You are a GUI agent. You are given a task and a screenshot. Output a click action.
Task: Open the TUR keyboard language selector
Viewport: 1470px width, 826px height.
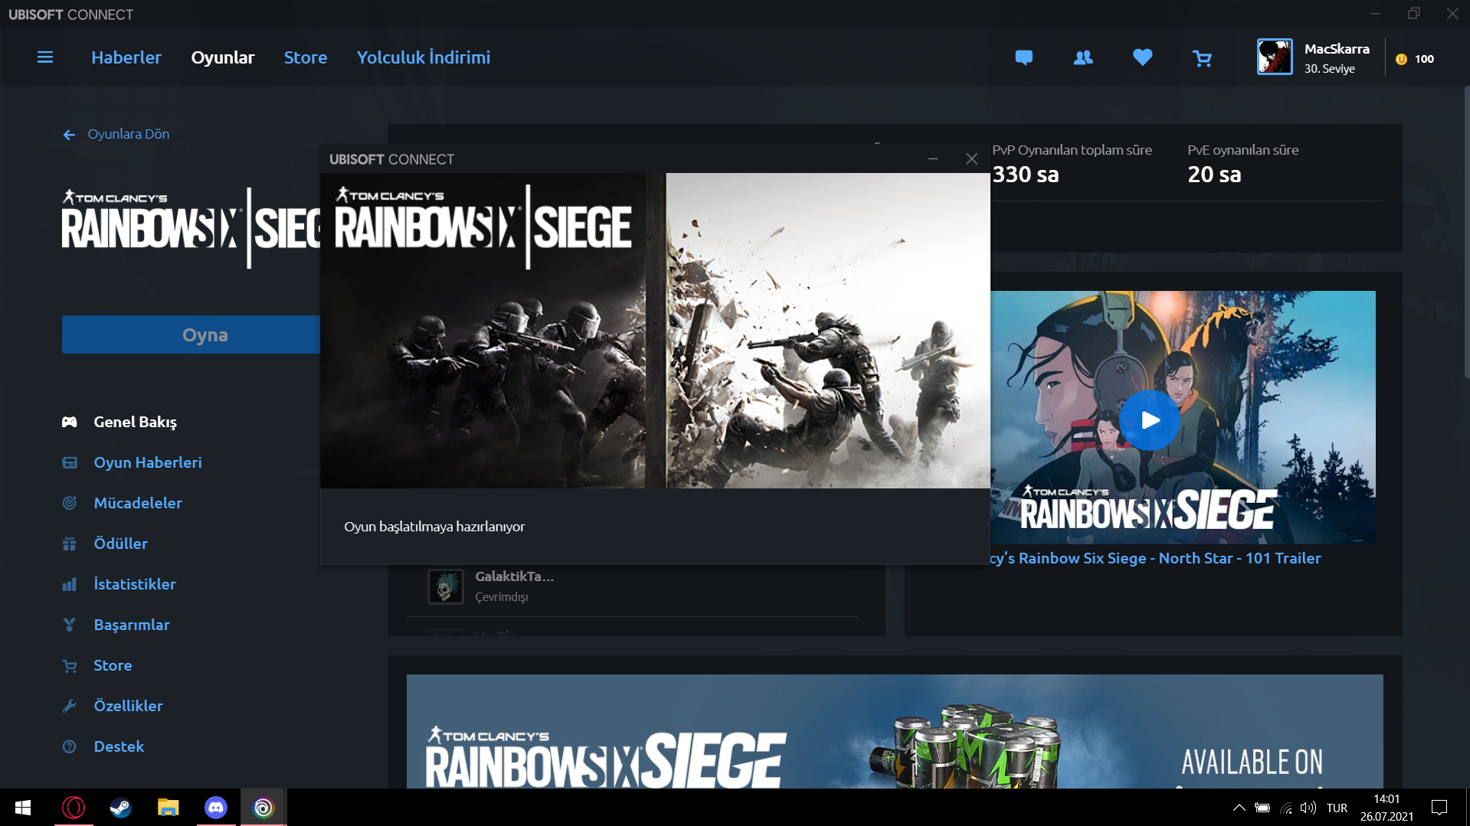(1337, 808)
